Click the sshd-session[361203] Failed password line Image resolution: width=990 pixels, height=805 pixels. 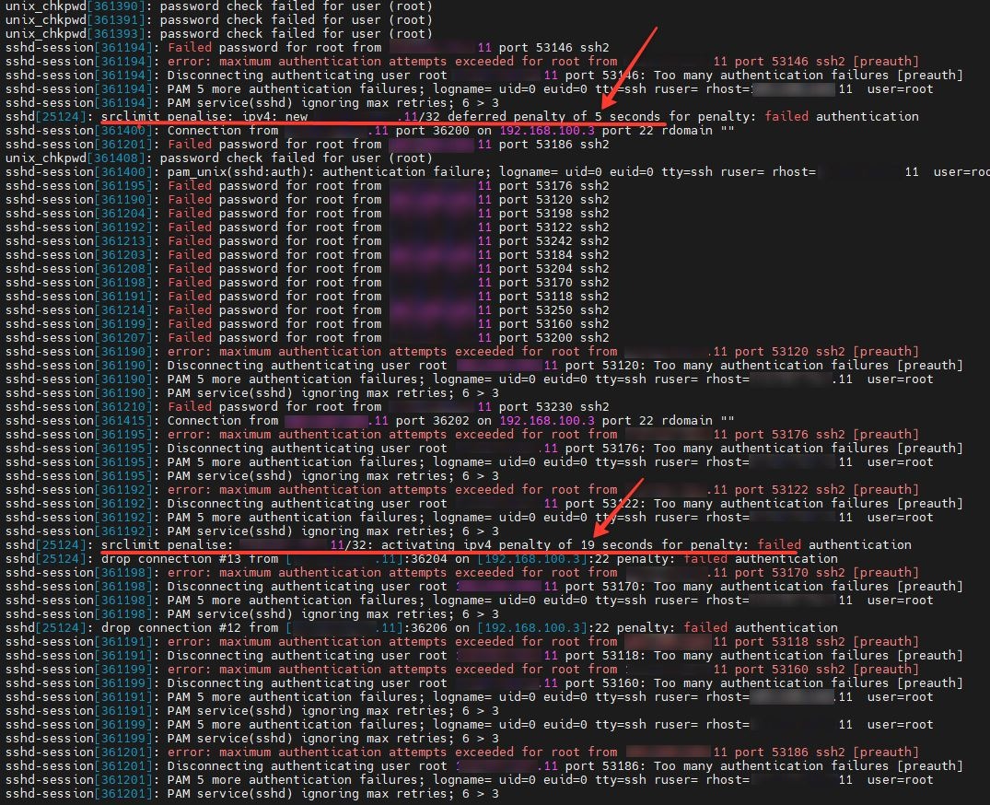click(308, 255)
